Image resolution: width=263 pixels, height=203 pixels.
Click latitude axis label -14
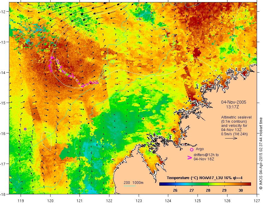click(3, 73)
